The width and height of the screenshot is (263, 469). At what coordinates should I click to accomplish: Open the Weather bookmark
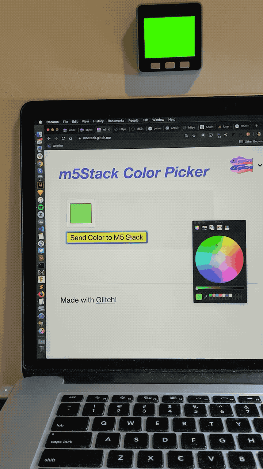pyautogui.click(x=56, y=145)
